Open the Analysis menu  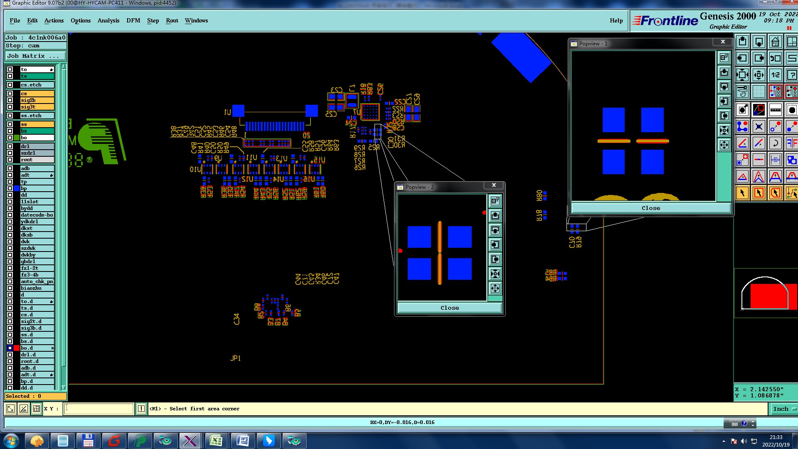(x=108, y=20)
